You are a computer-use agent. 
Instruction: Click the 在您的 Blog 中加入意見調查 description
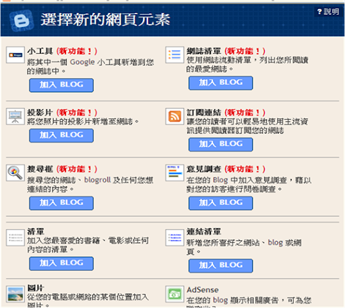249,185
